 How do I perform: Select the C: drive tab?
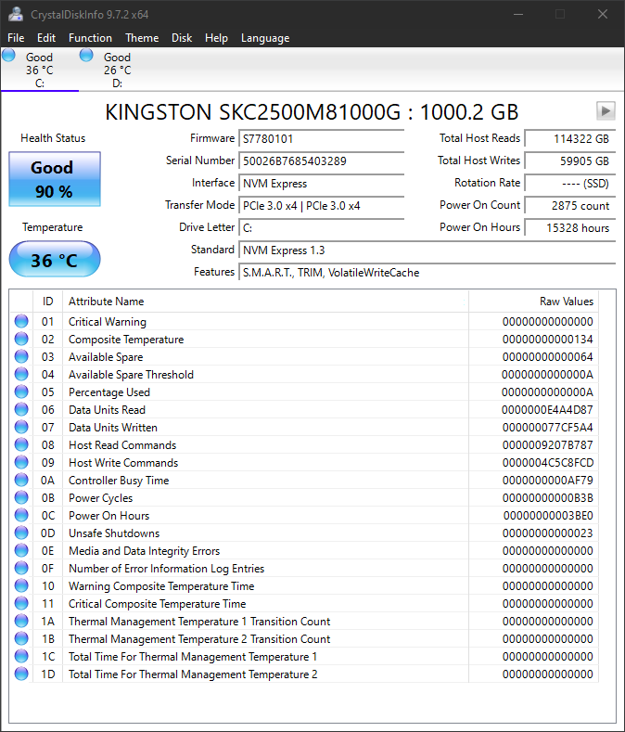[39, 71]
